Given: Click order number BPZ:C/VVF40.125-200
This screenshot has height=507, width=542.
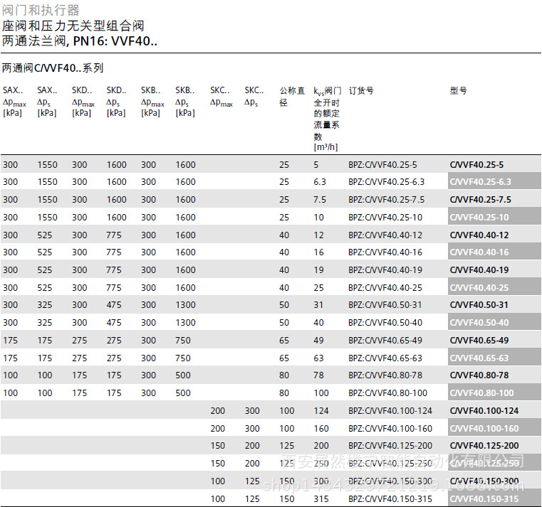Looking at the screenshot, I should tap(390, 446).
